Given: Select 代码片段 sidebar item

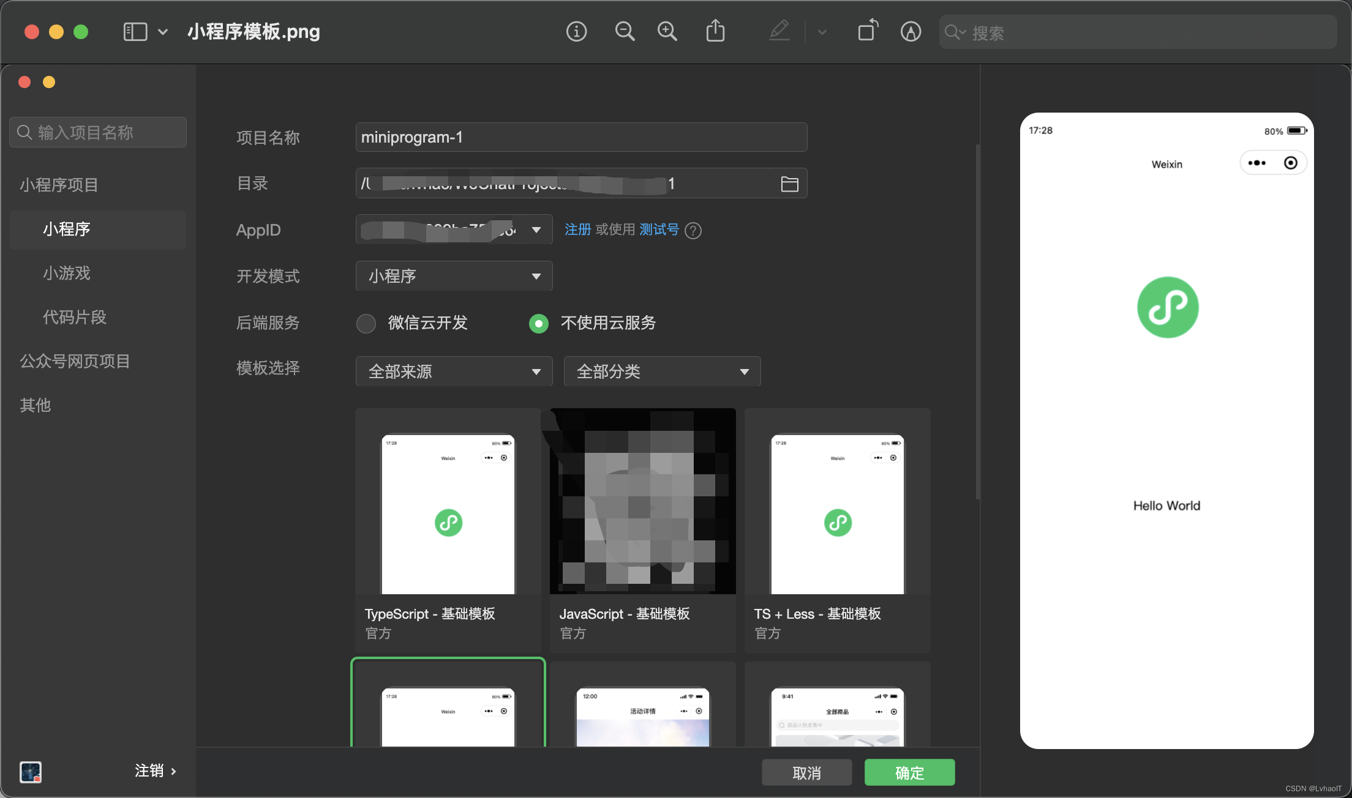Looking at the screenshot, I should pos(75,317).
